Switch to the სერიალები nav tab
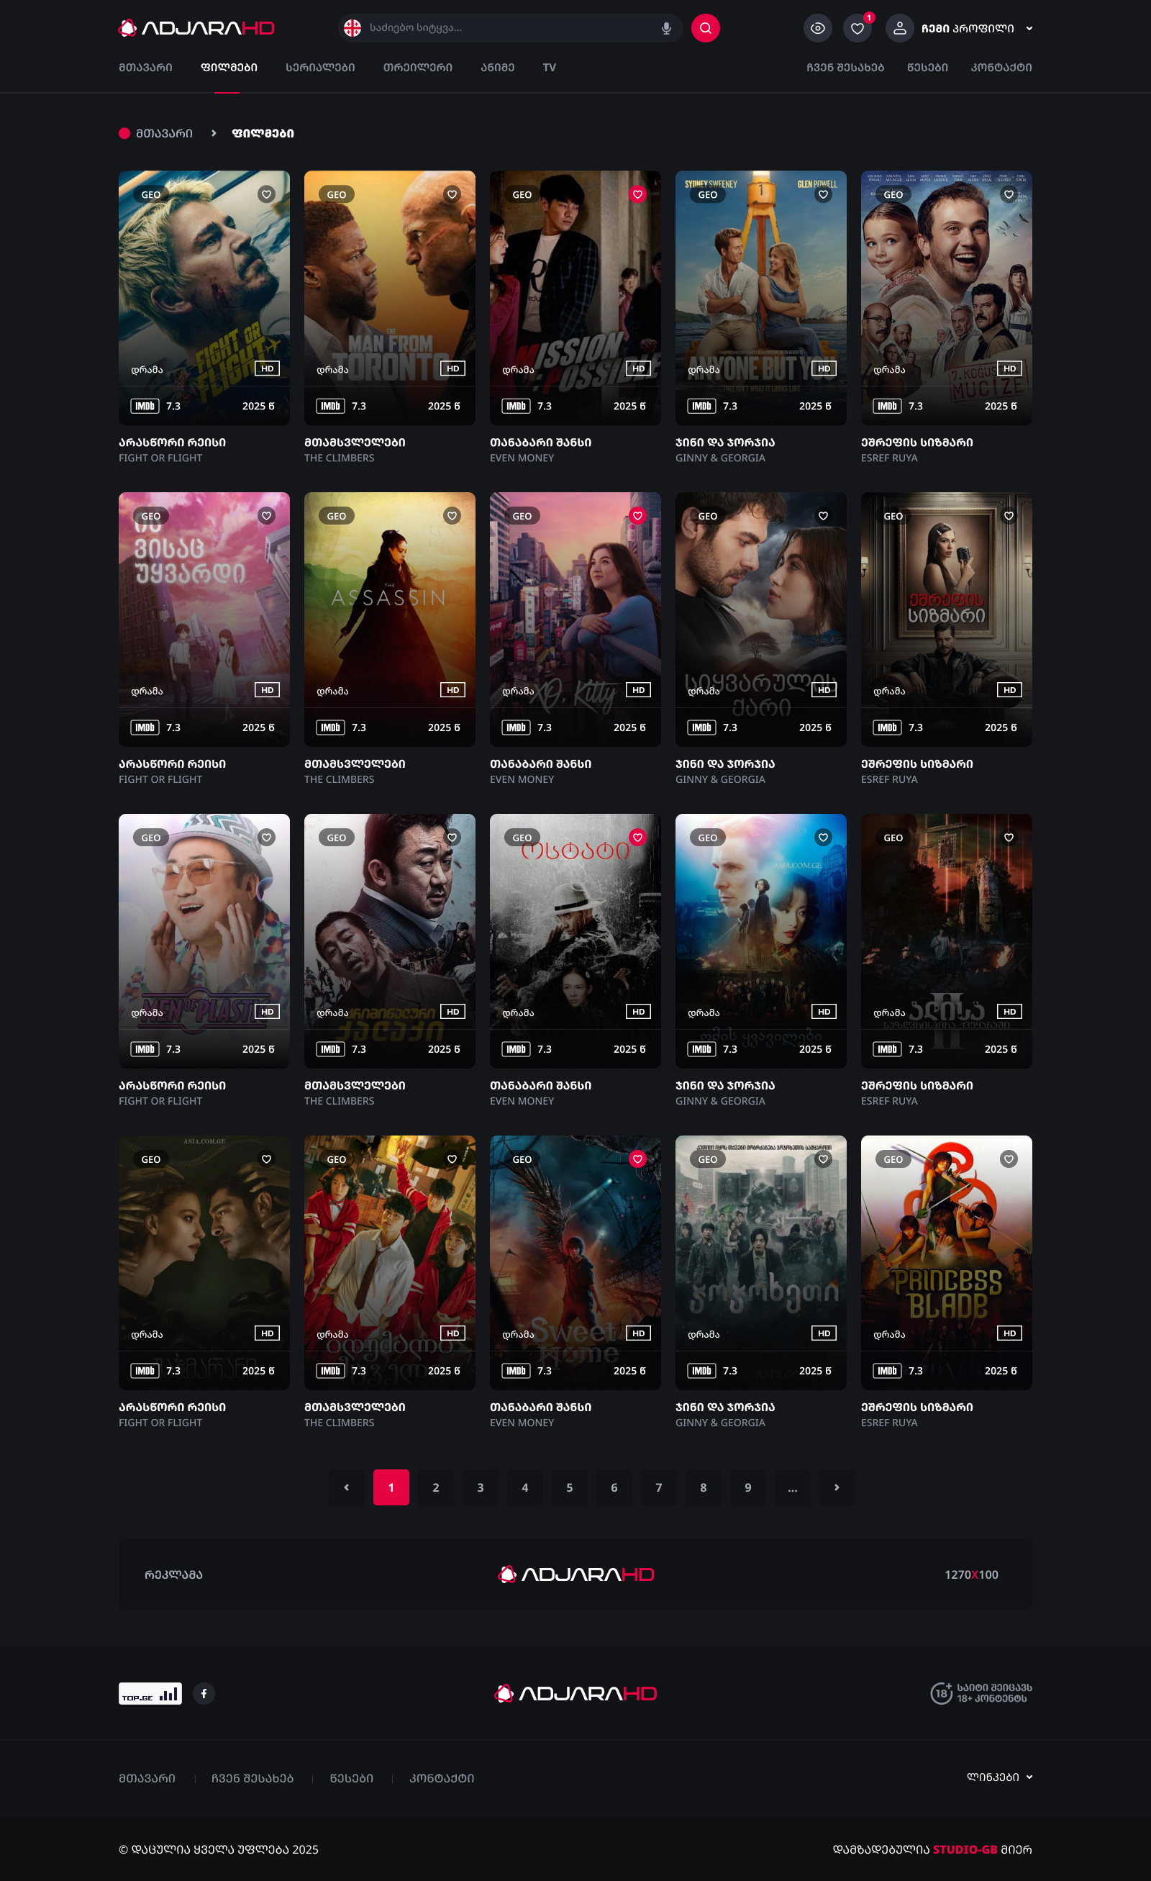Viewport: 1151px width, 1881px height. coord(320,67)
